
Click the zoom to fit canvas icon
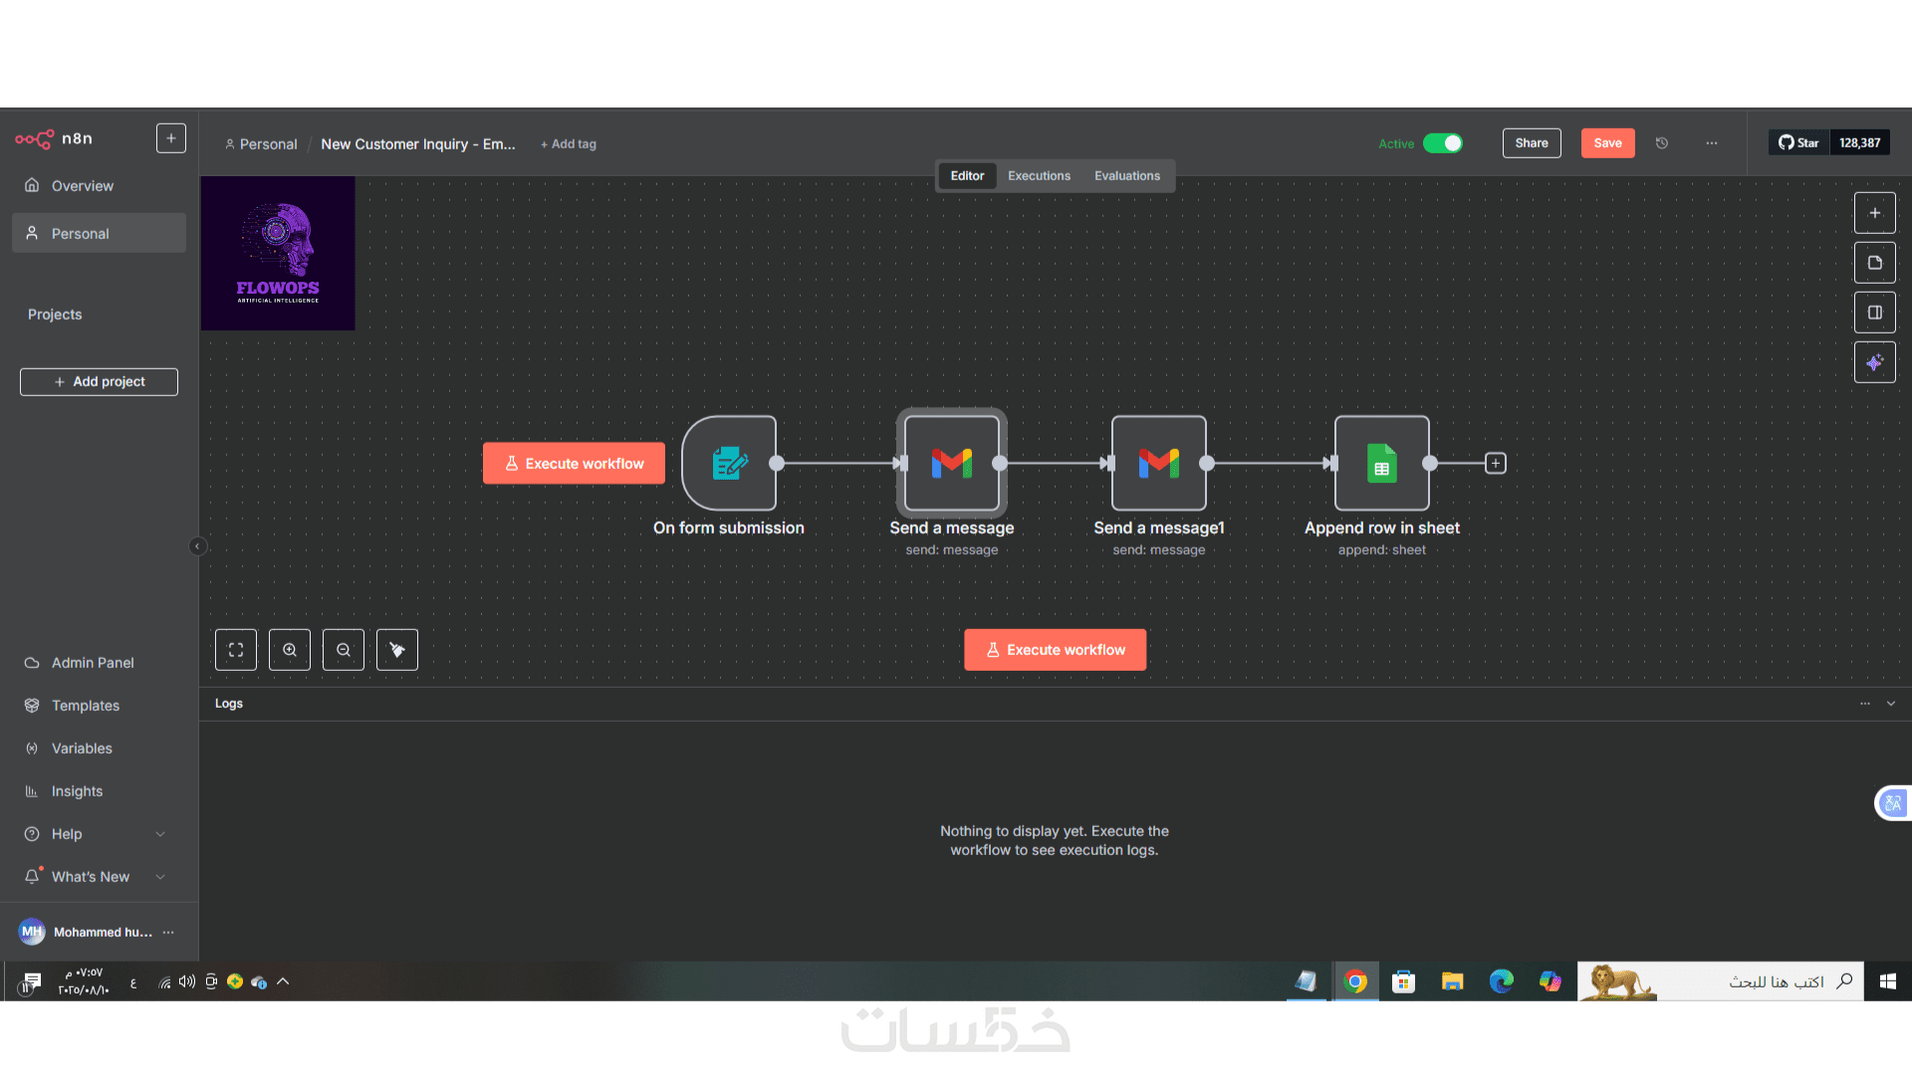tap(236, 650)
